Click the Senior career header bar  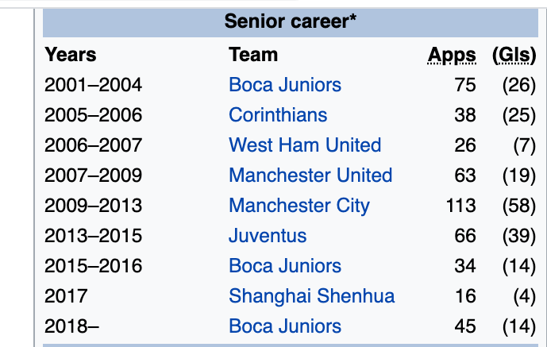pos(290,21)
